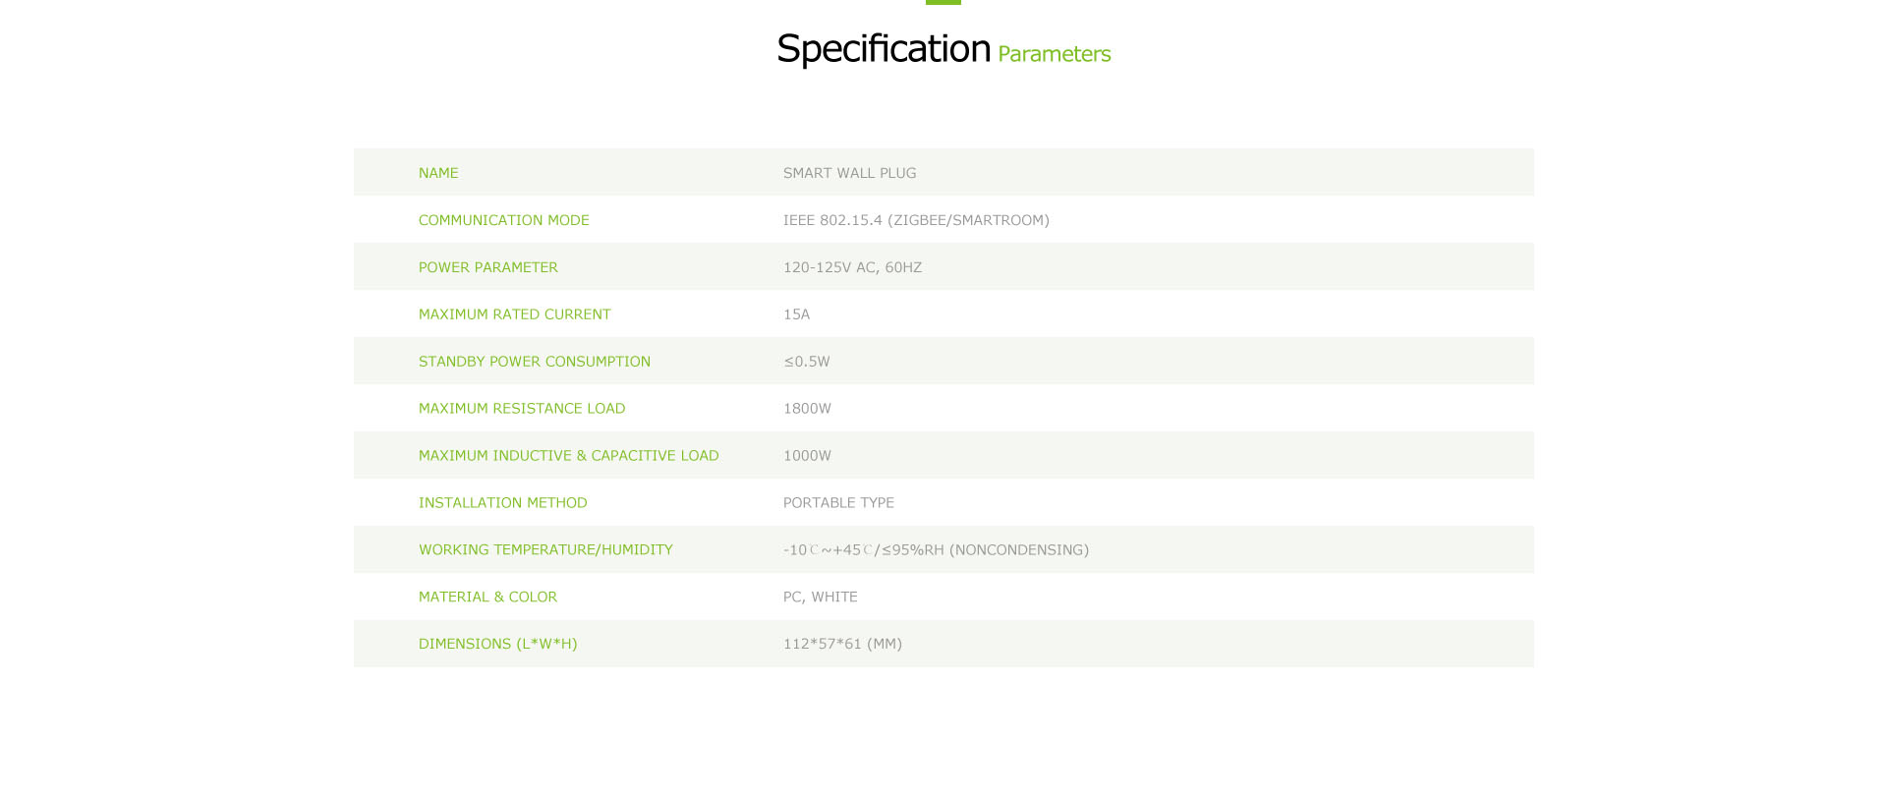The height and width of the screenshot is (797, 1887).
Task: Click the 1800W resistance load value
Action: point(807,409)
